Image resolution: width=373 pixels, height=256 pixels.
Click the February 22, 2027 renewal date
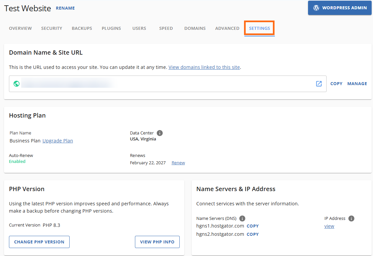(x=148, y=163)
